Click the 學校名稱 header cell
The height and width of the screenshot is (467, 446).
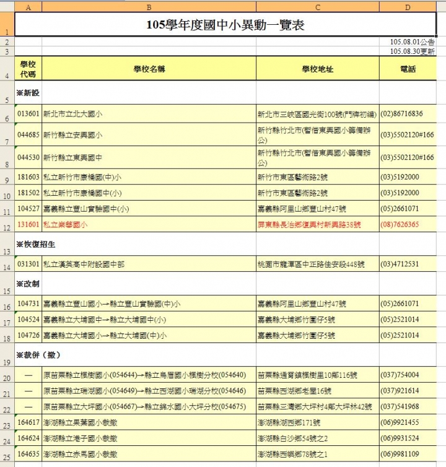pos(149,69)
